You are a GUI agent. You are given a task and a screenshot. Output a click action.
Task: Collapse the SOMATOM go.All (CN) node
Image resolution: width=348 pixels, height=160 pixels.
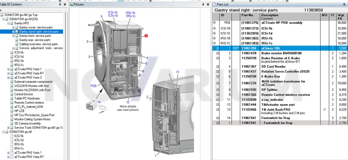[x=3, y=19]
